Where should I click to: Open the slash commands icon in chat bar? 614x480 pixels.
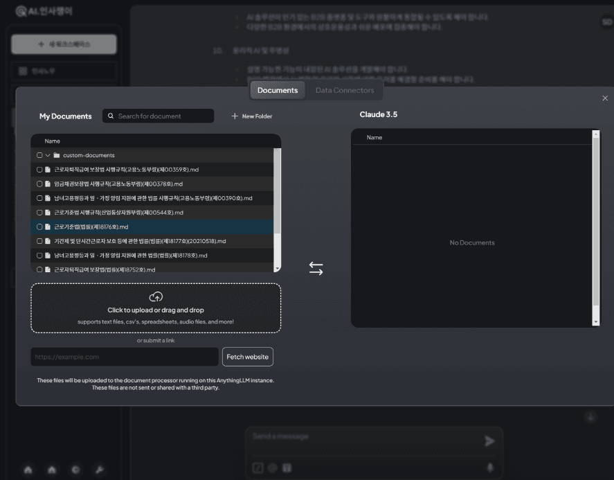[257, 468]
